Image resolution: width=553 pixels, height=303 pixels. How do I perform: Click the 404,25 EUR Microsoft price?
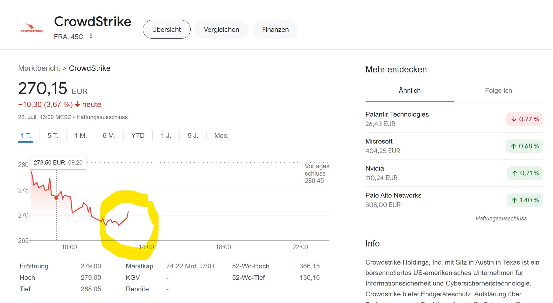click(382, 151)
